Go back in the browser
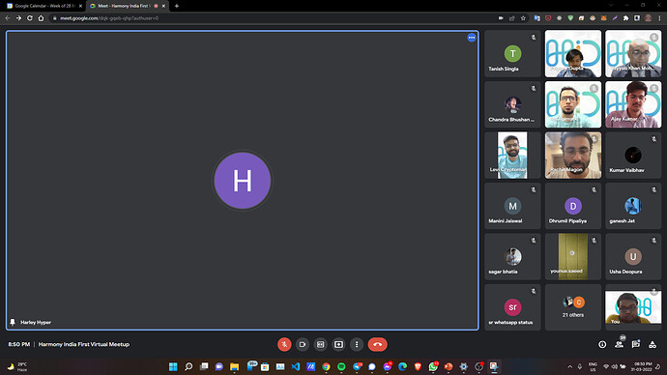The height and width of the screenshot is (375, 667). click(x=8, y=18)
